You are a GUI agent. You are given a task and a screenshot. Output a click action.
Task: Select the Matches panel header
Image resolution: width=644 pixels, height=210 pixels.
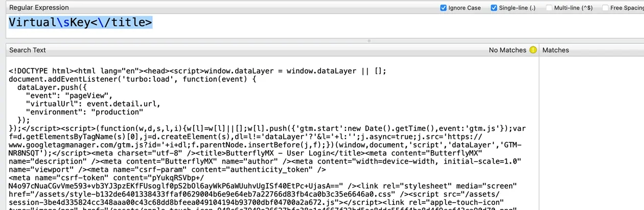coord(556,50)
